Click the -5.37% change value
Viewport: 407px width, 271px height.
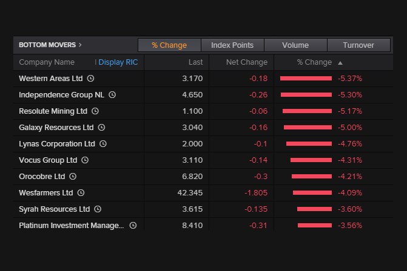(350, 78)
